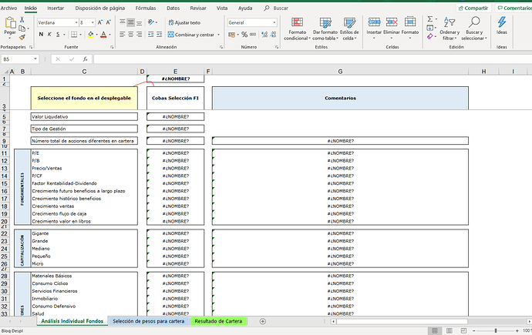Screen dimensions: 532x335
Task: Open Estilos de celda gallery
Action: (x=349, y=28)
